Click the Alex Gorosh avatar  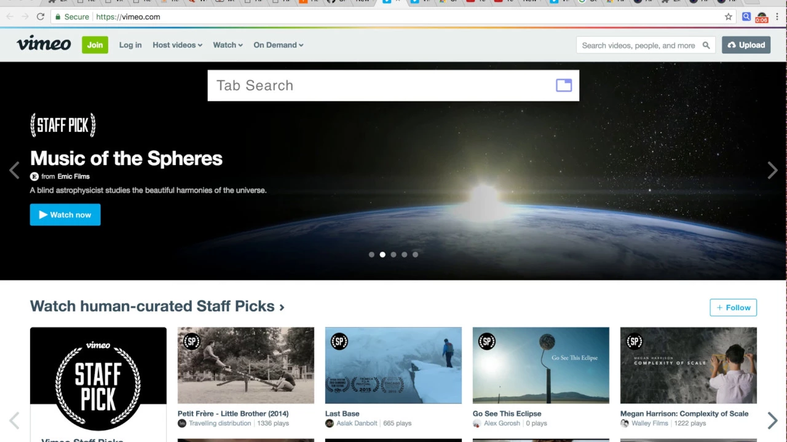tap(477, 424)
